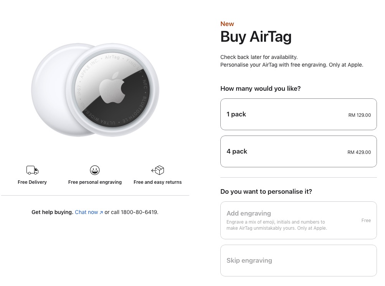Select the 1 pack option
This screenshot has width=385, height=286.
(x=298, y=114)
